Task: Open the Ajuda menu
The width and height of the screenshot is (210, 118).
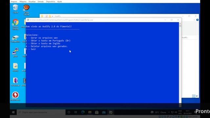Action: (60, 2)
